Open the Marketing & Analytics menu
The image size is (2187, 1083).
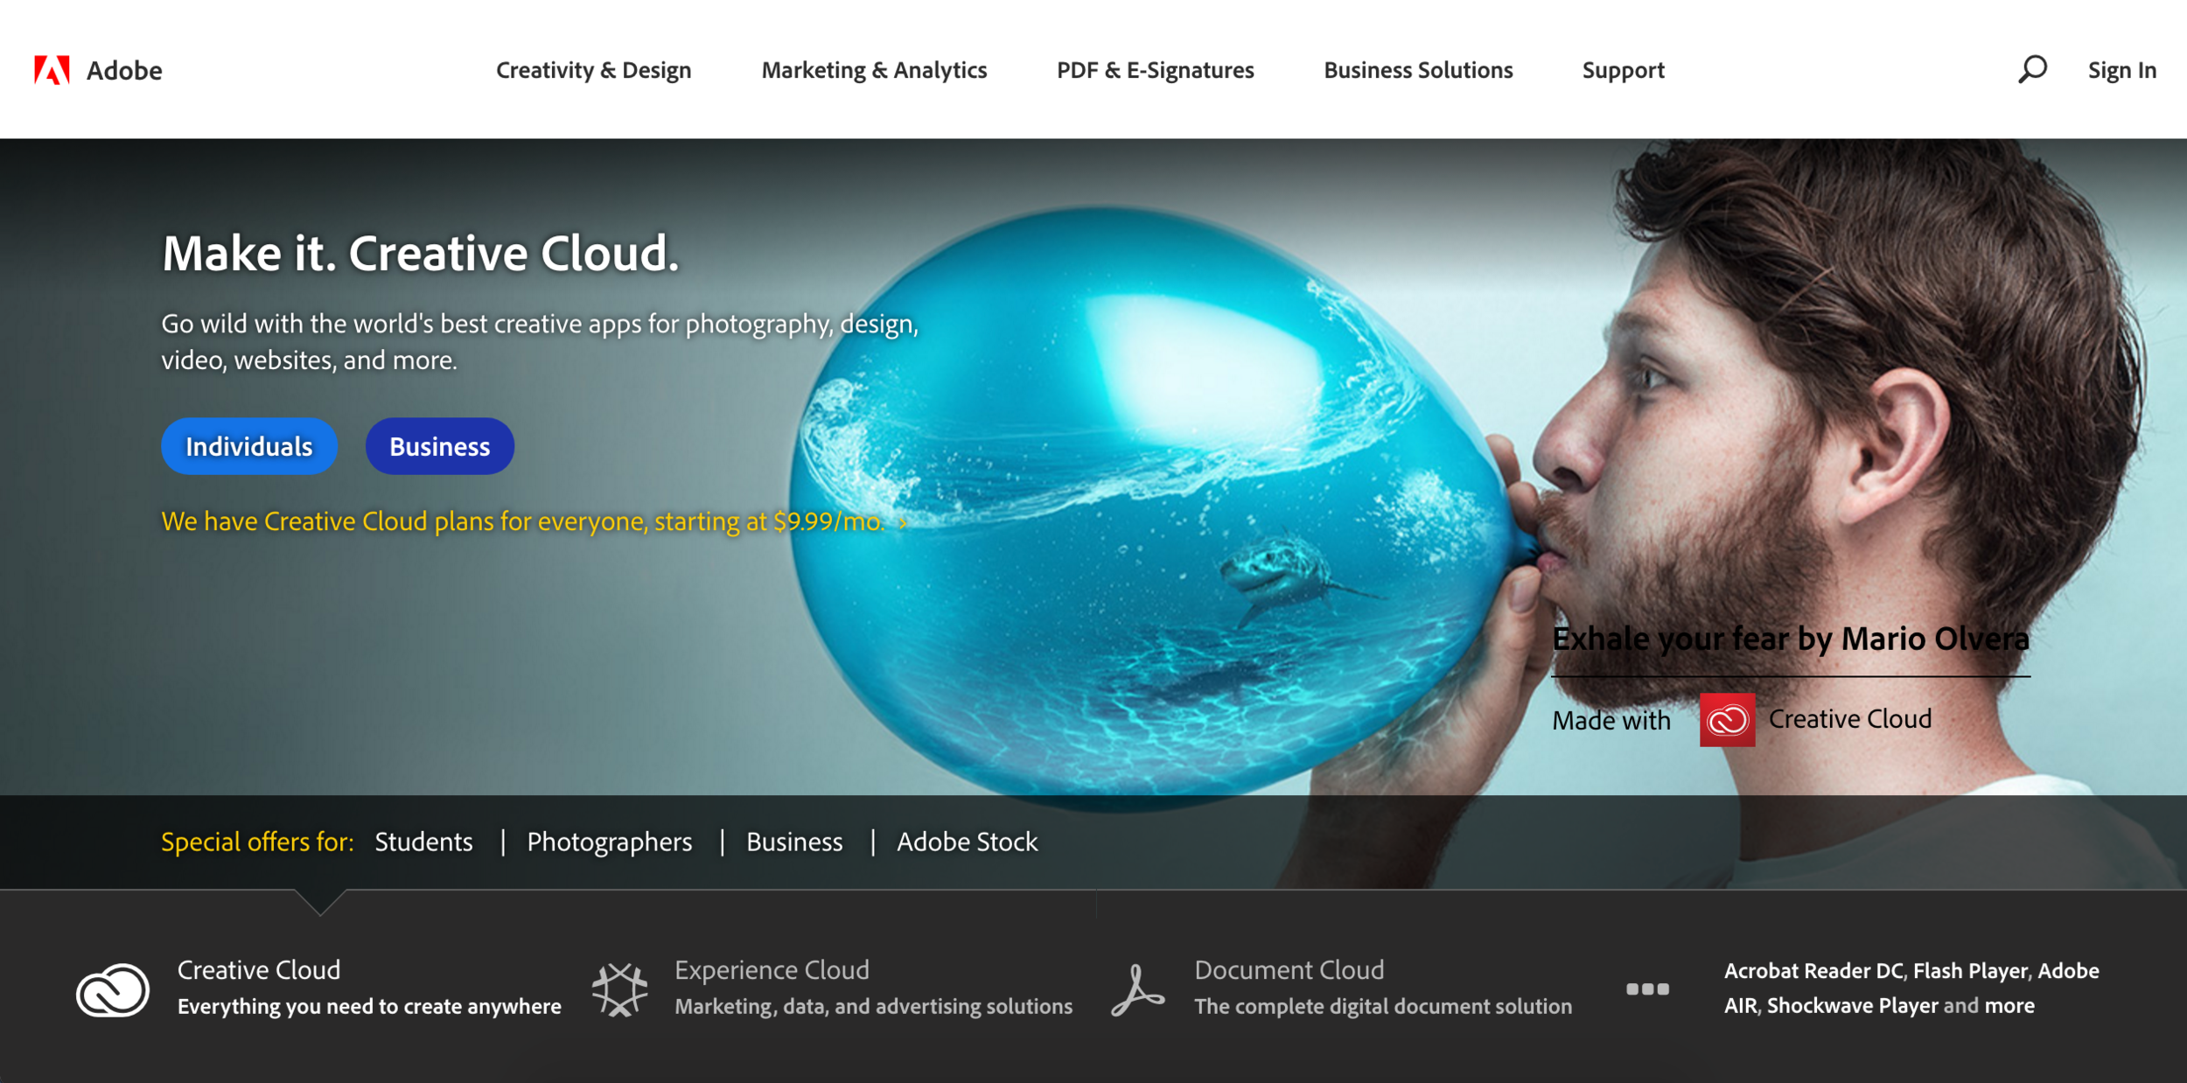(874, 70)
